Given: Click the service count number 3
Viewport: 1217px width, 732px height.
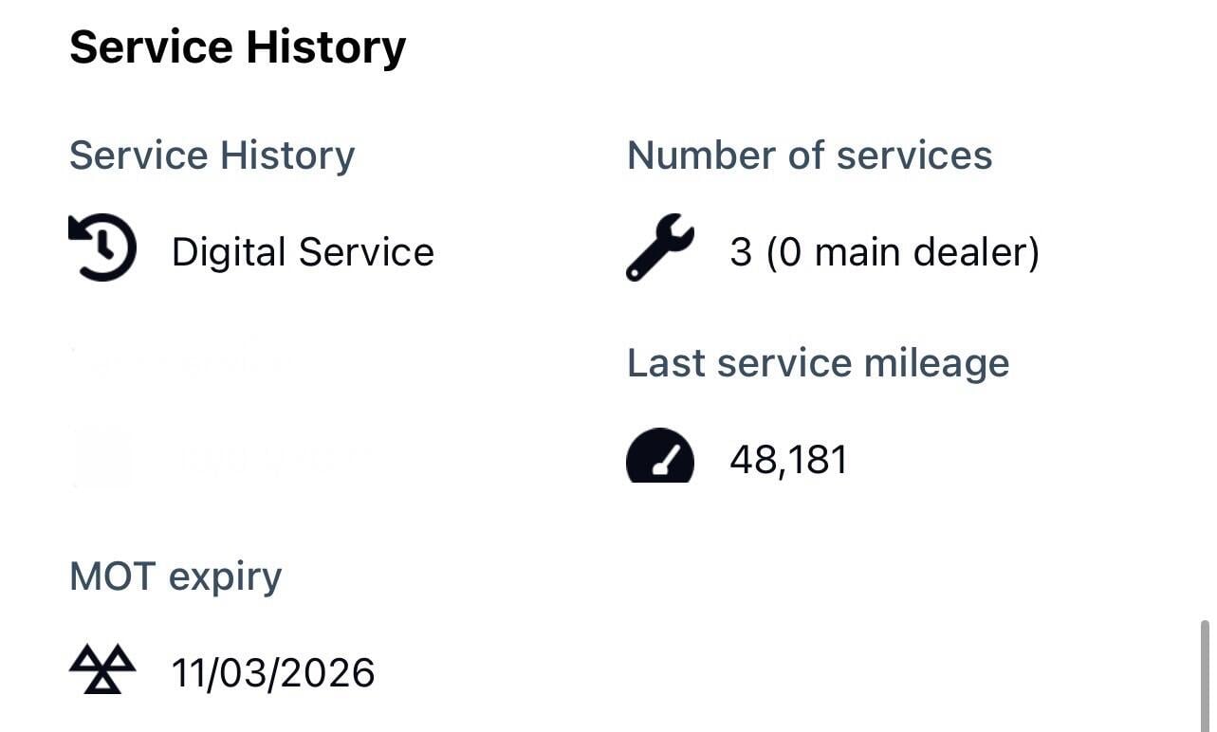Looking at the screenshot, I should point(740,252).
